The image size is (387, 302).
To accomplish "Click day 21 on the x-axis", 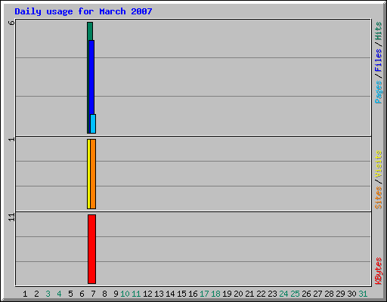I will click(249, 294).
